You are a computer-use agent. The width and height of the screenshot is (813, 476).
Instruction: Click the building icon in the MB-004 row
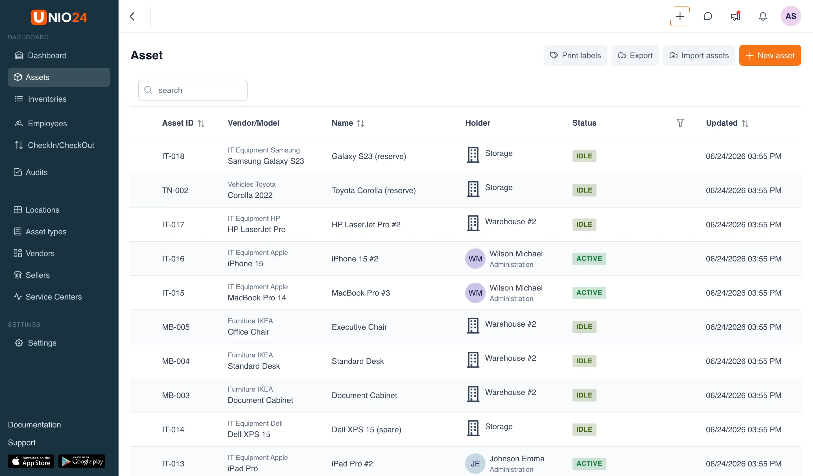tap(473, 360)
